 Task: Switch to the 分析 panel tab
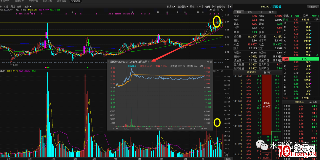[260, 12]
